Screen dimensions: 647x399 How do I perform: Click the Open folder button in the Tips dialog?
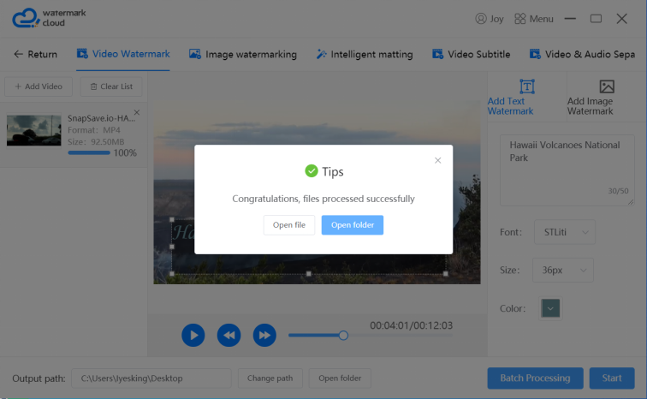click(x=353, y=225)
